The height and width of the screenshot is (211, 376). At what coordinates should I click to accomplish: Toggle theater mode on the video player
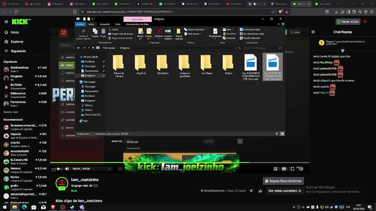(284, 169)
